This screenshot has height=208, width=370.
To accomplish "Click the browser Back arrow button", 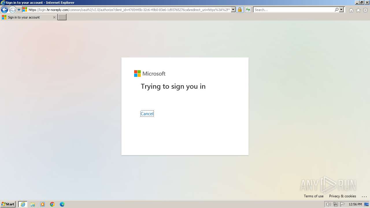I will click(x=4, y=10).
